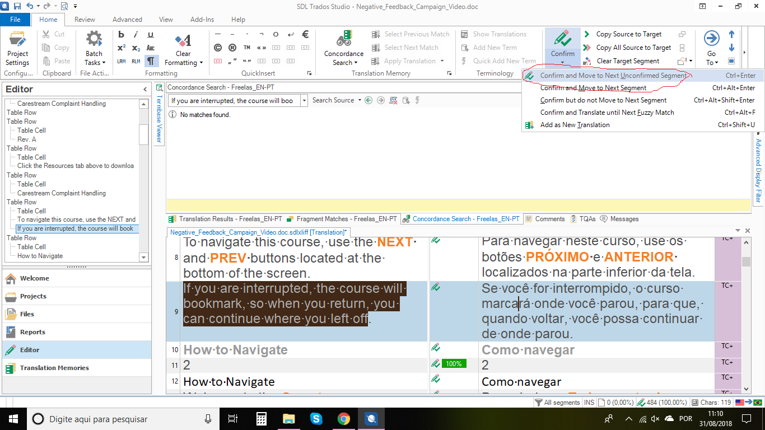This screenshot has width=765, height=430.
Task: Apply subscript formatting
Action: [136, 48]
